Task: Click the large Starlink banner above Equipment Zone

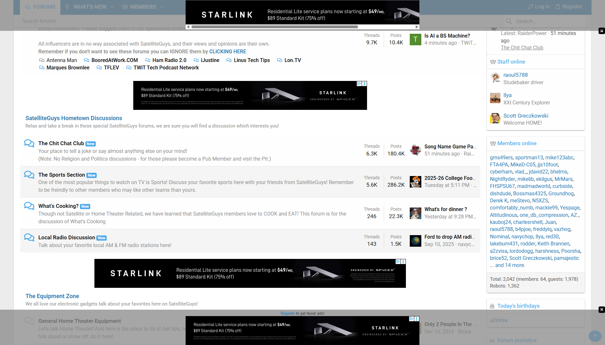Action: point(250,273)
